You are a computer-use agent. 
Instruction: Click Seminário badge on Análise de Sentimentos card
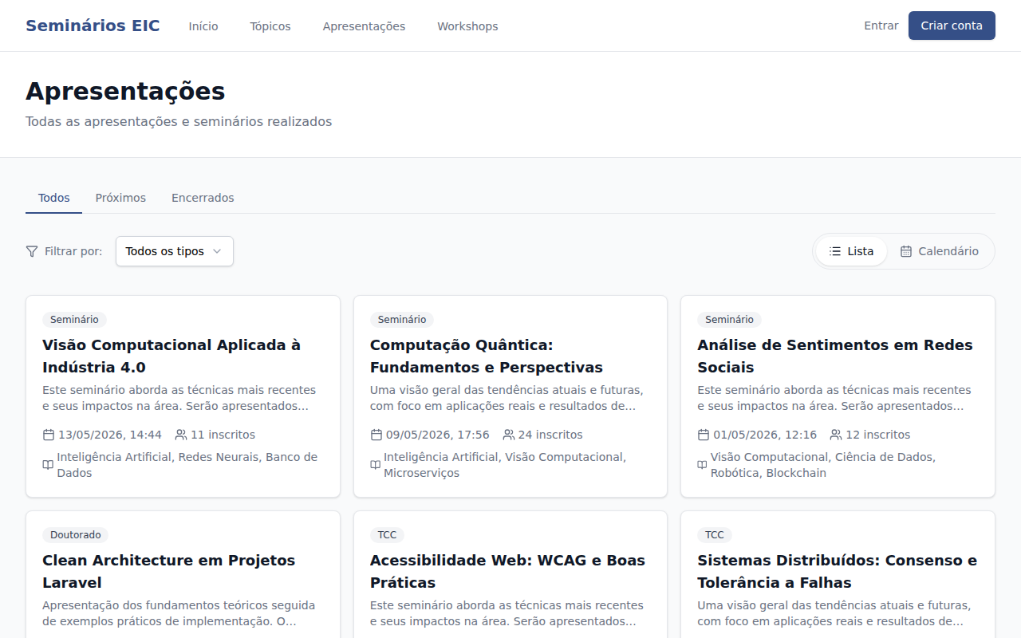(729, 320)
